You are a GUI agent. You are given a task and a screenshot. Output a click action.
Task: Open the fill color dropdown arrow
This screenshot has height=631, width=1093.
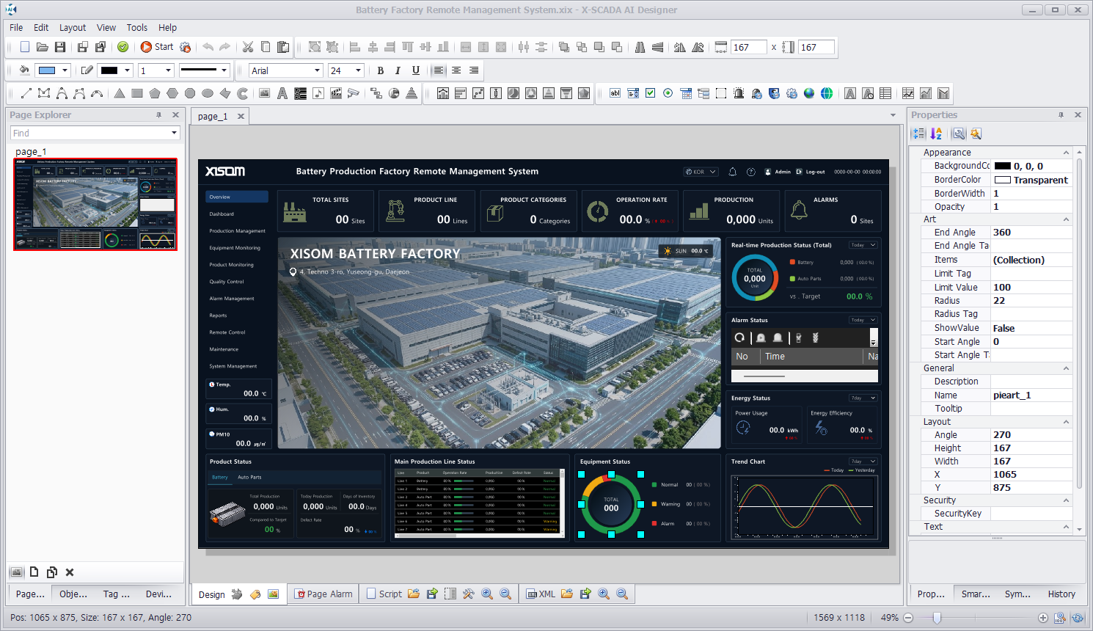point(65,70)
